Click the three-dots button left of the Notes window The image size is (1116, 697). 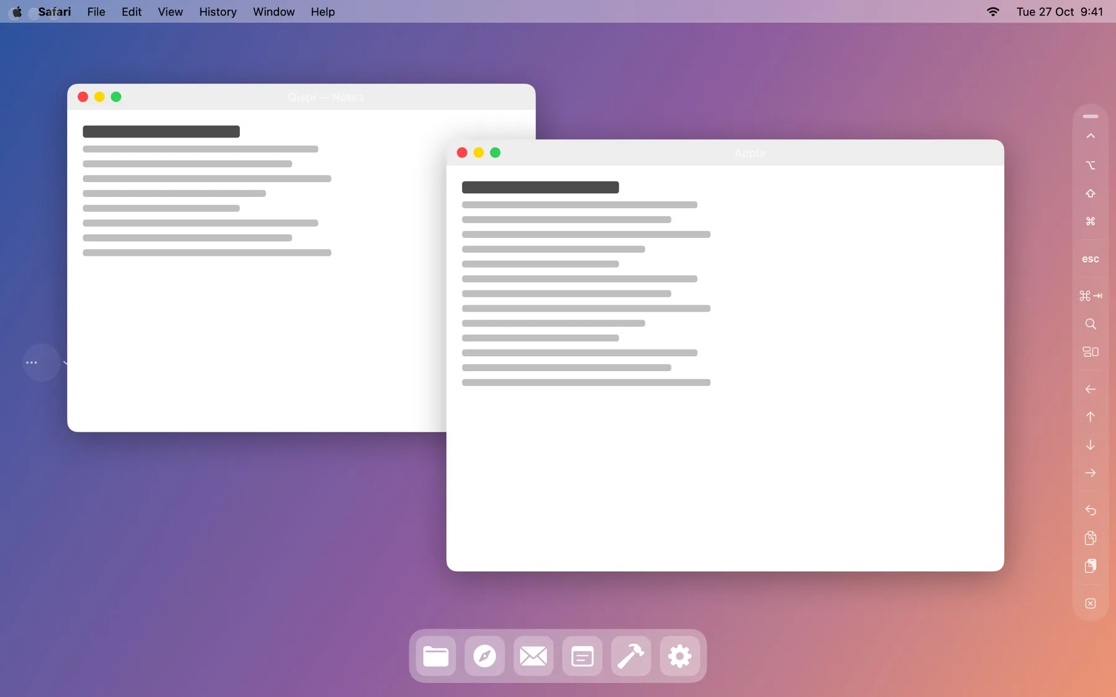[x=32, y=362]
